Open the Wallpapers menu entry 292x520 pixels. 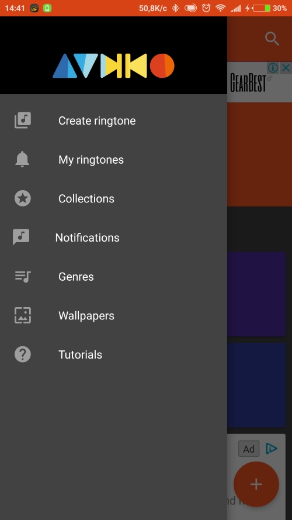113,315
